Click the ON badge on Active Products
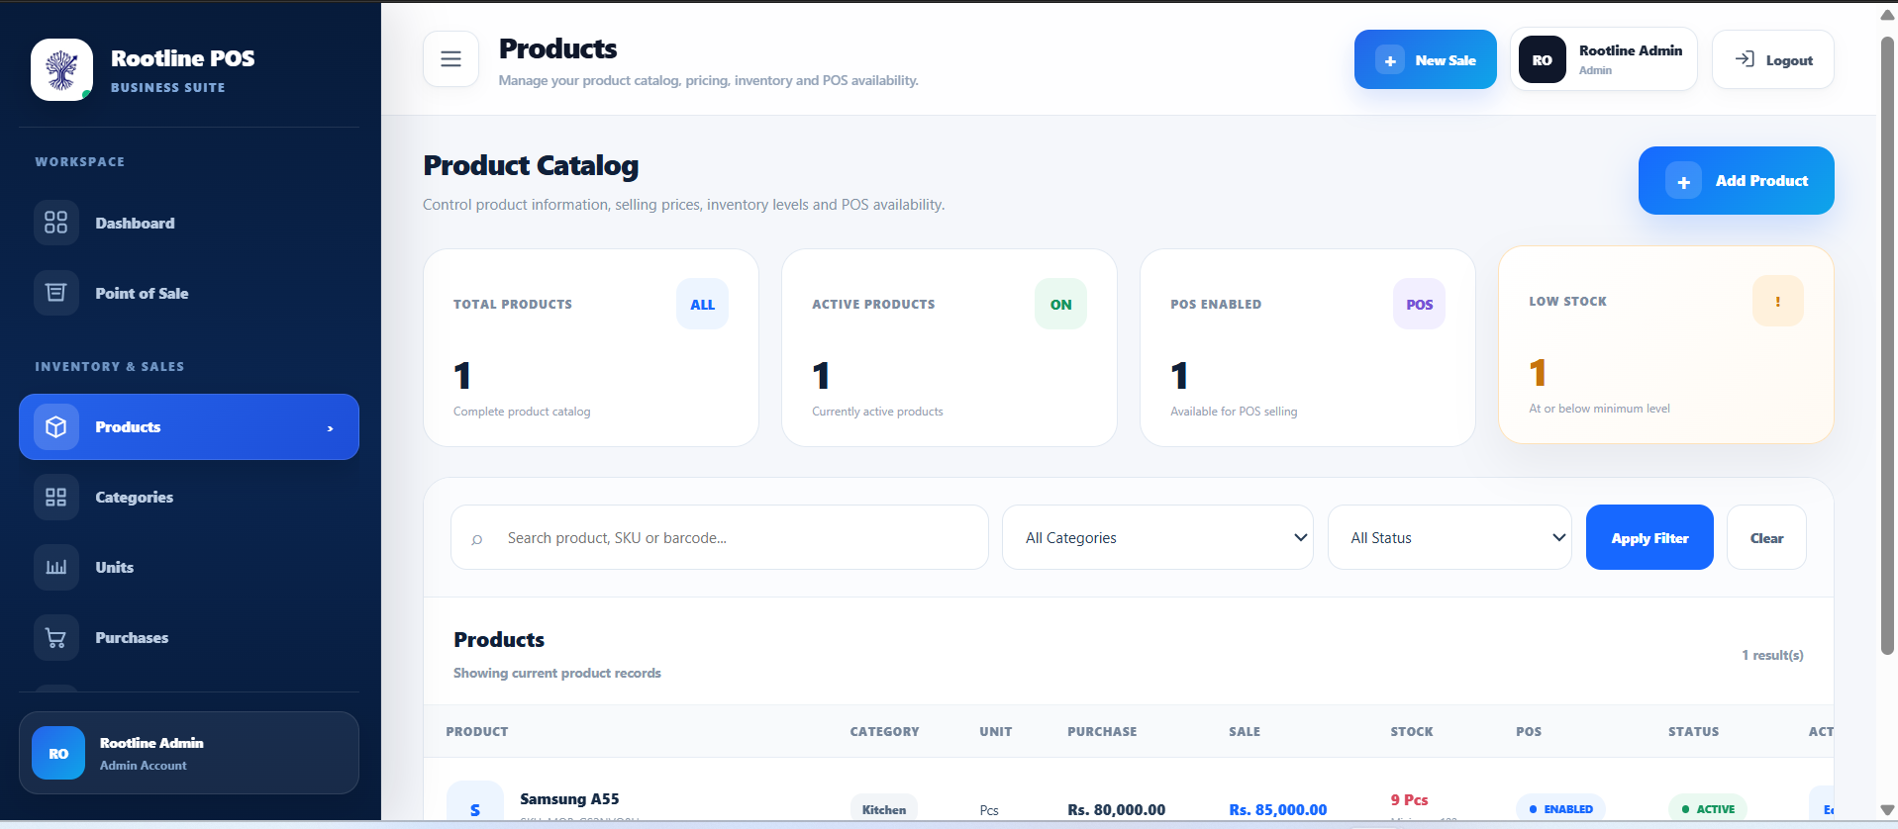The height and width of the screenshot is (829, 1898). click(1061, 304)
